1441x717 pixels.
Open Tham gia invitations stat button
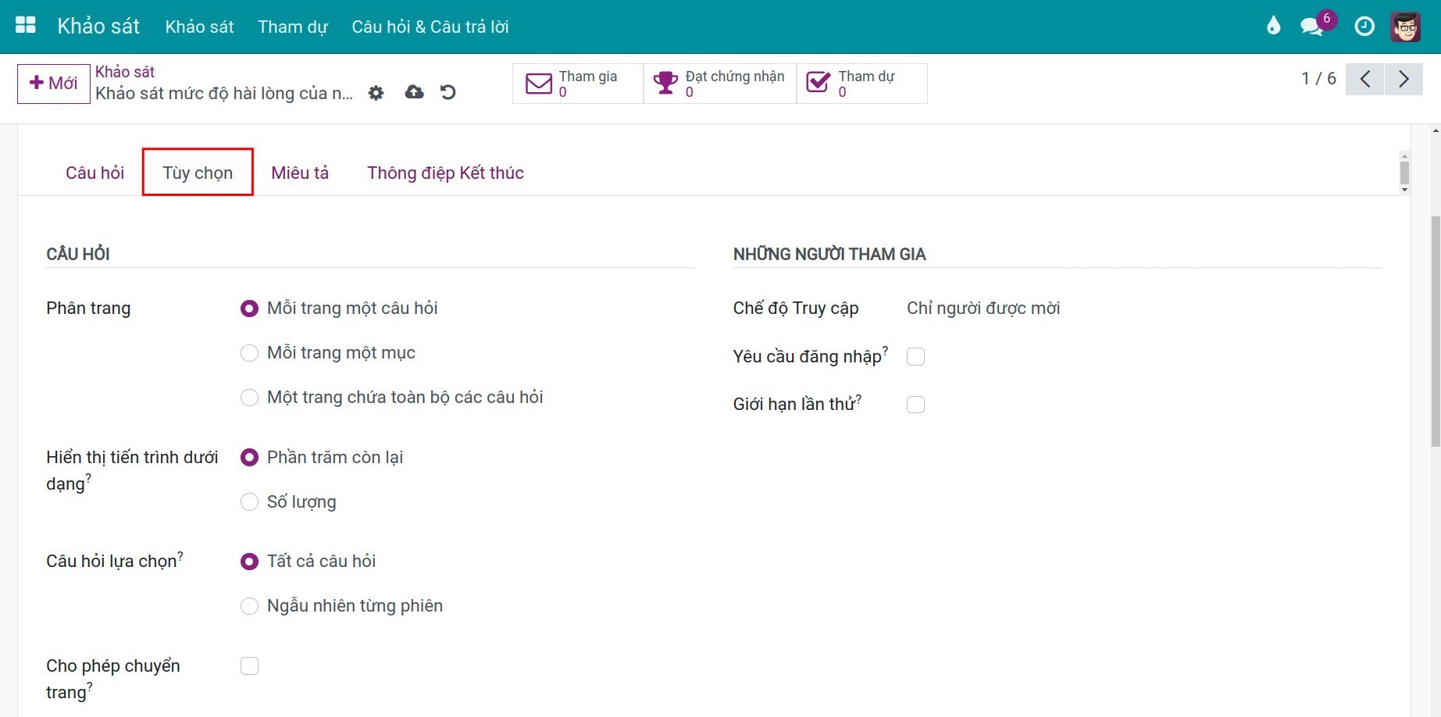point(578,83)
